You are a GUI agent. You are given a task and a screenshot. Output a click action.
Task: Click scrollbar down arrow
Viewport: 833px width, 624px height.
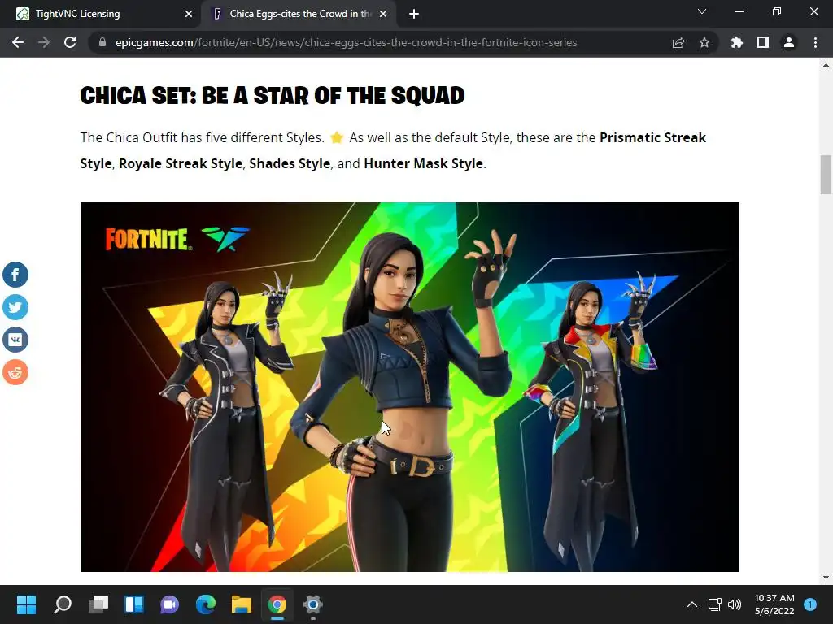click(x=826, y=578)
